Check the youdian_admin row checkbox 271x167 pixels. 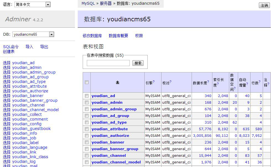click(87, 103)
